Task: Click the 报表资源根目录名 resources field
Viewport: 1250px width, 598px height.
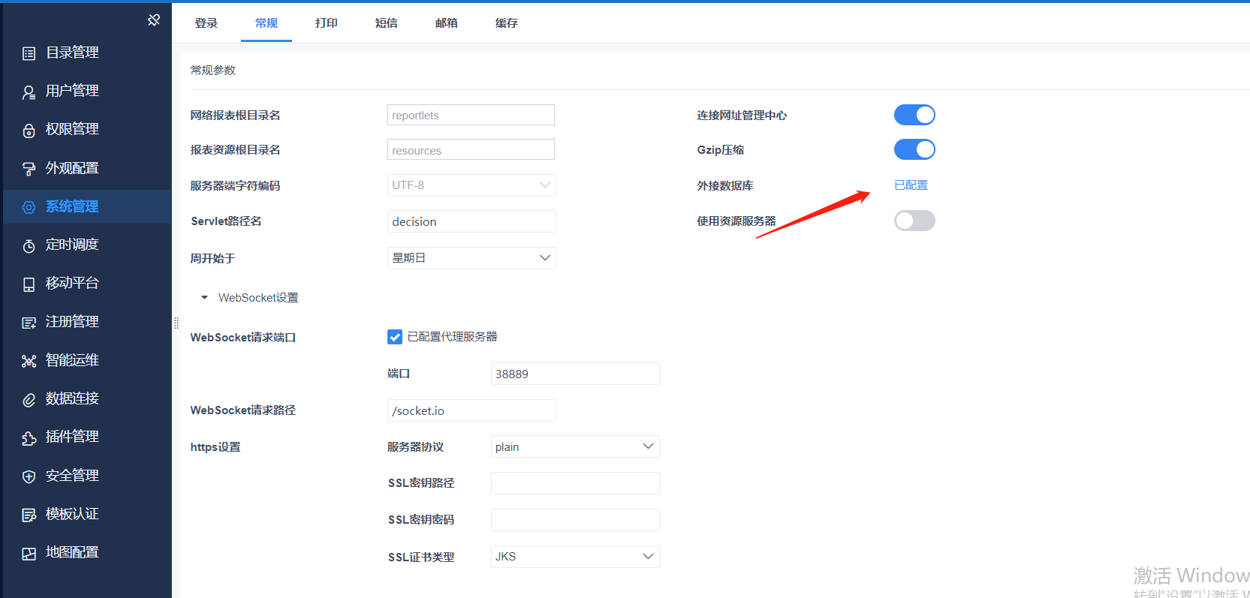Action: click(x=471, y=149)
